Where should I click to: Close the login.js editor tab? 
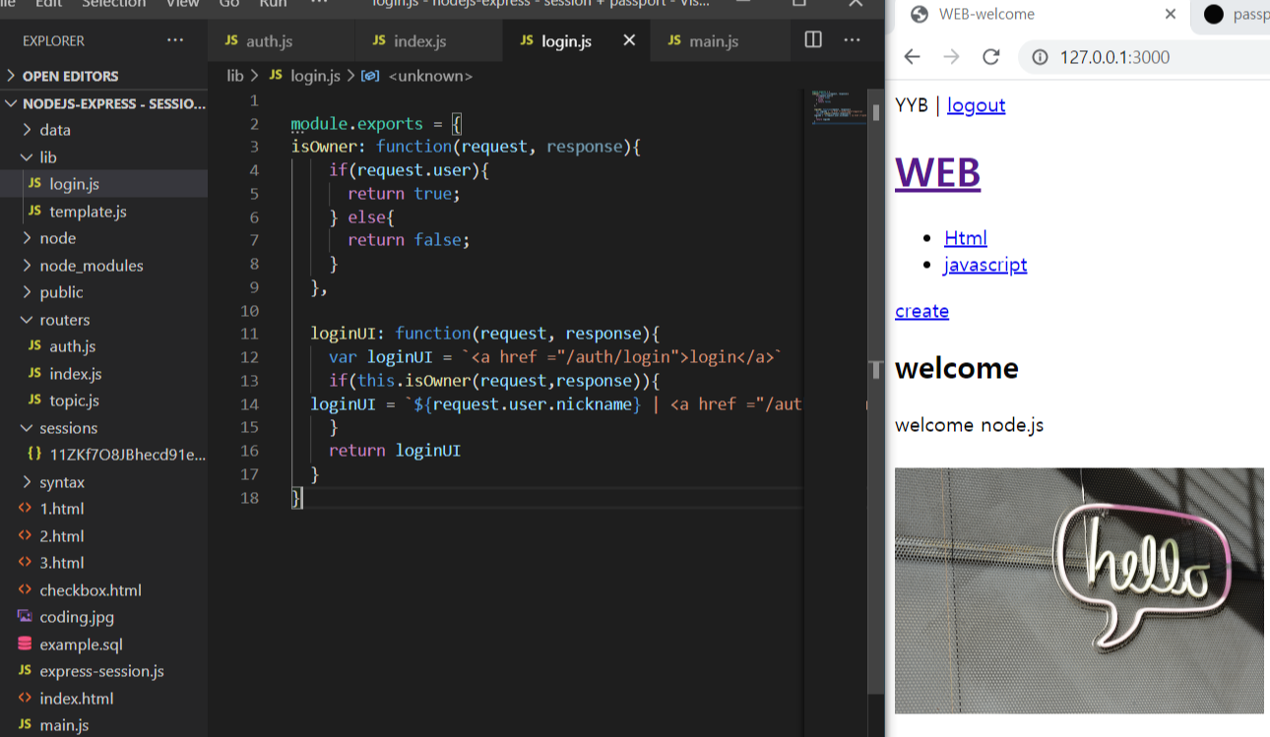point(629,40)
